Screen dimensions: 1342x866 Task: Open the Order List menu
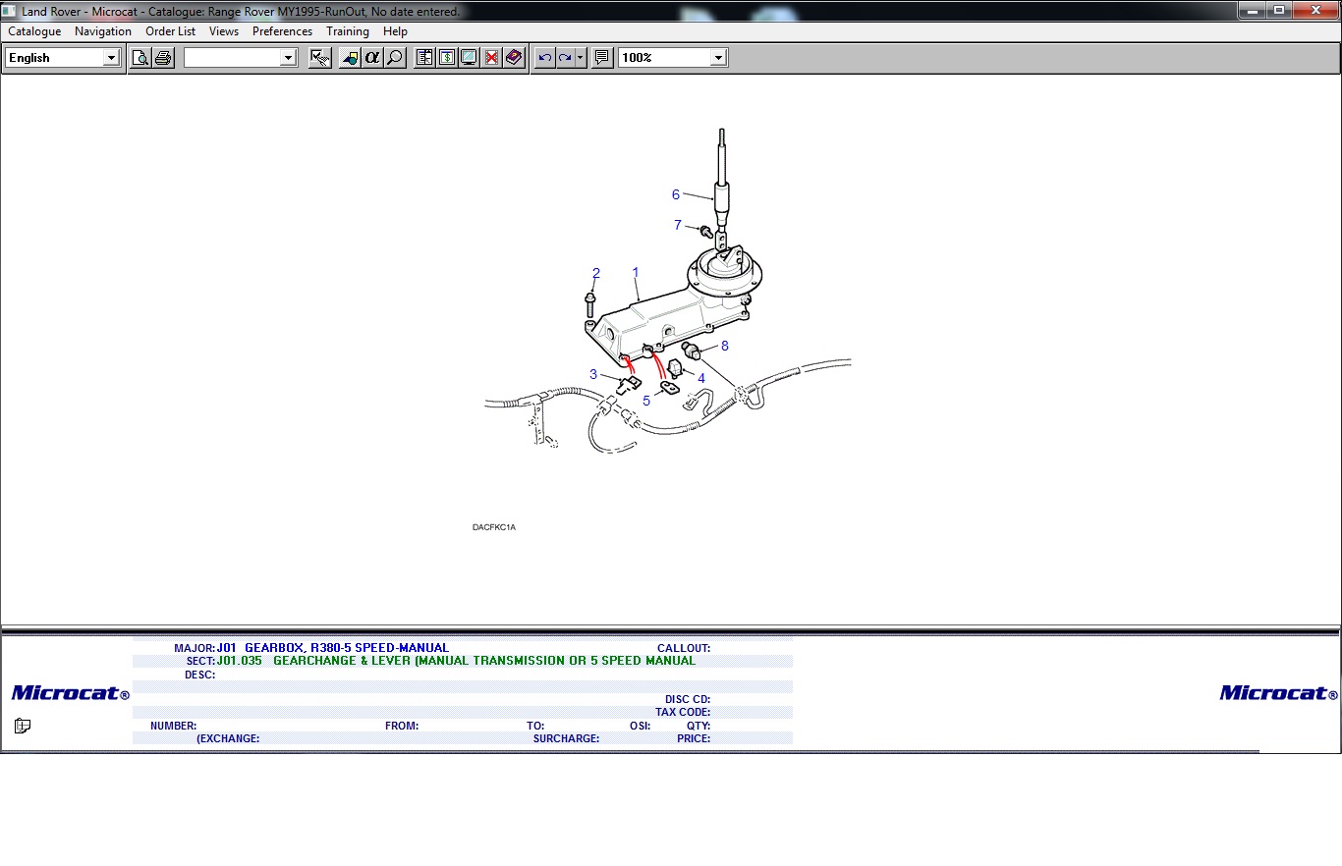[170, 31]
